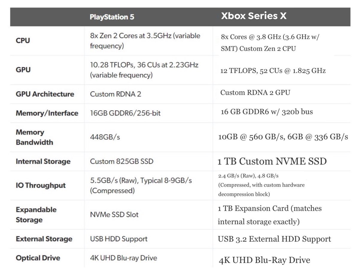Click the Memory Bandwidth row label
This screenshot has height=274, width=359.
tap(34, 137)
